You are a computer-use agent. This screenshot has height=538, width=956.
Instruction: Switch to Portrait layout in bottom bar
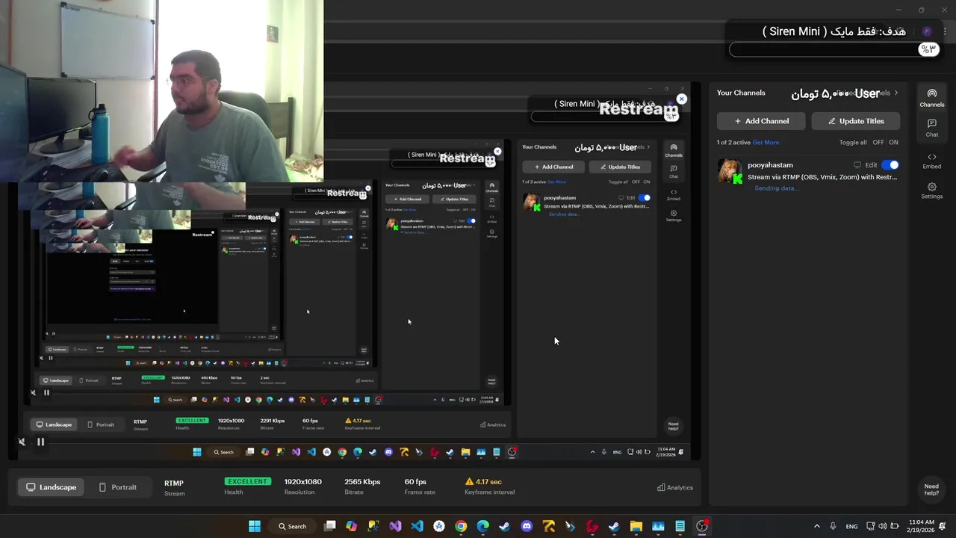tap(118, 487)
